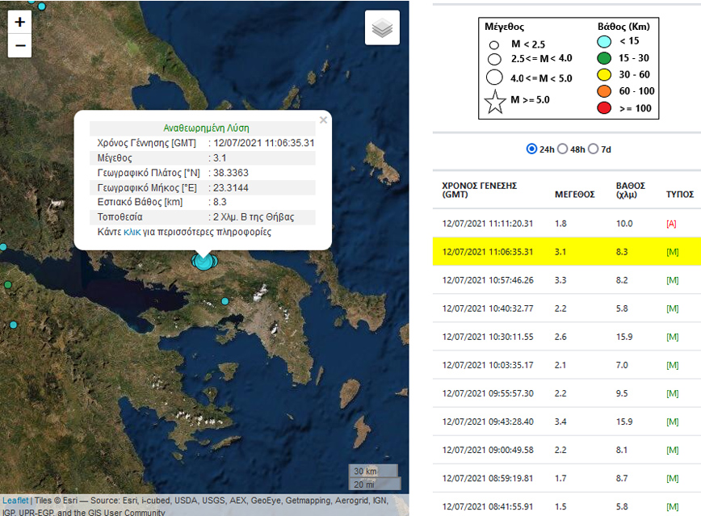
Task: Open the κλικ link for more information
Action: (132, 232)
